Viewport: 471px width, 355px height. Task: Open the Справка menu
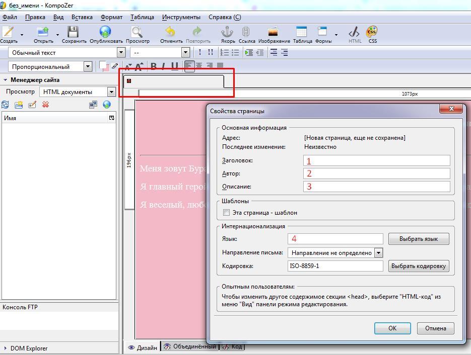224,17
